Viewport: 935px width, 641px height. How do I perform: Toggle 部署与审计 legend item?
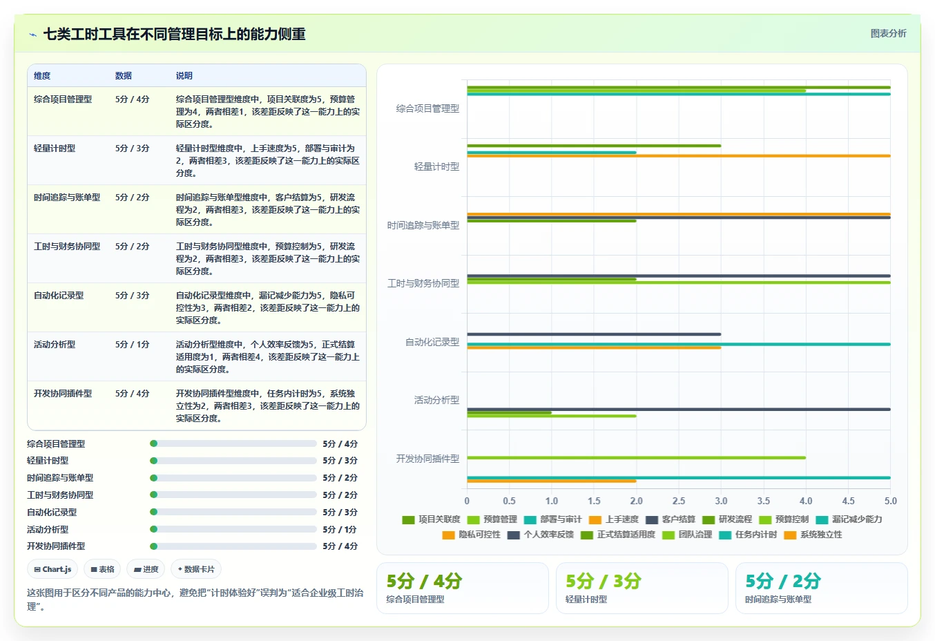point(552,519)
